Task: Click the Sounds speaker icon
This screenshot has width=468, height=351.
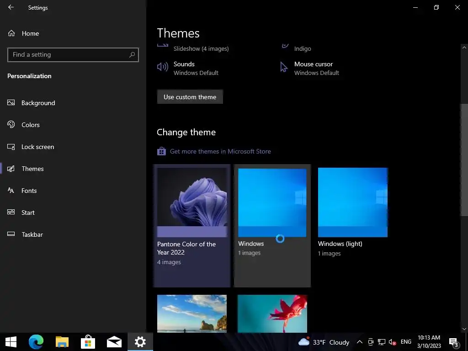Action: 163,67
